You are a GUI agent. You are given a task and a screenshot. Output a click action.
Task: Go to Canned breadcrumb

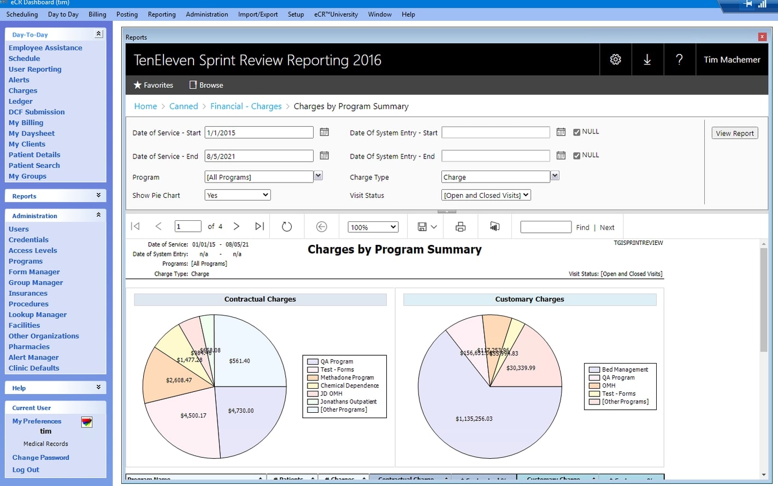[184, 106]
